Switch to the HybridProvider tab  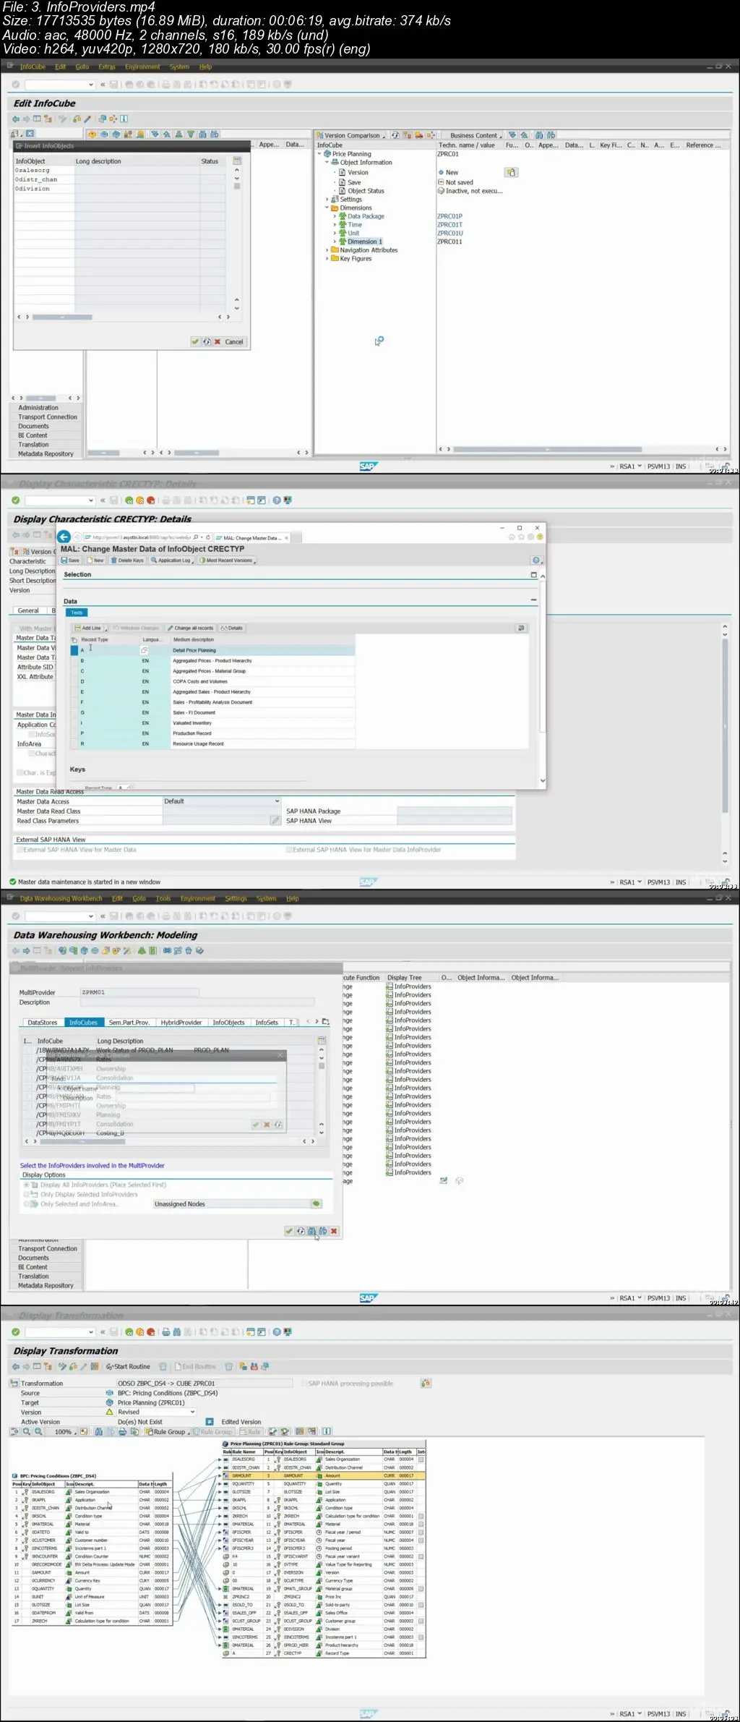point(181,1023)
